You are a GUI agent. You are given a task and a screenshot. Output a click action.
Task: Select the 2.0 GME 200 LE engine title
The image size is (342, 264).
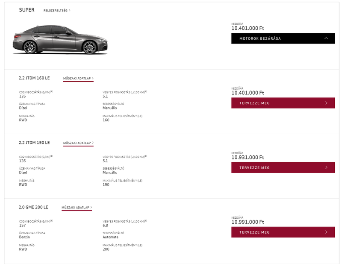33,207
